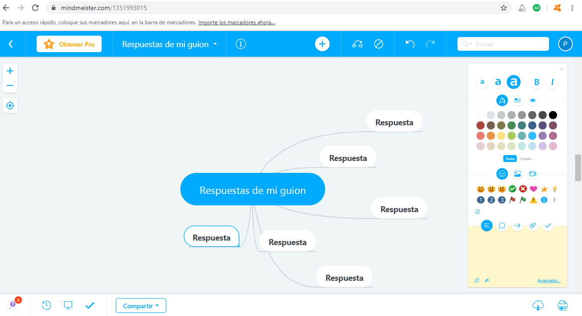Image resolution: width=582 pixels, height=316 pixels.
Task: Add the warning triangle icon to topic
Action: pyautogui.click(x=533, y=200)
